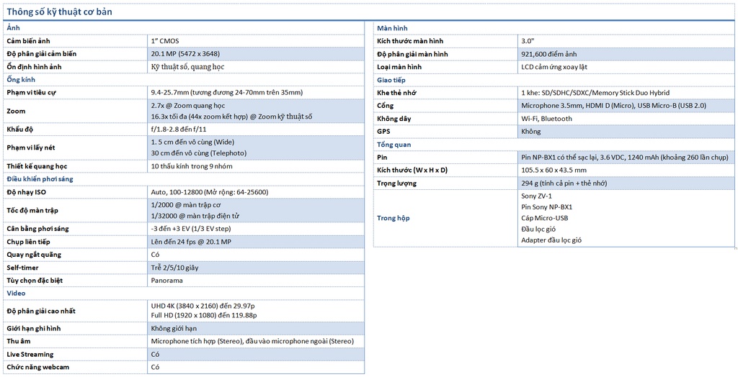Select the 'Ống kính' section header

pos(21,79)
